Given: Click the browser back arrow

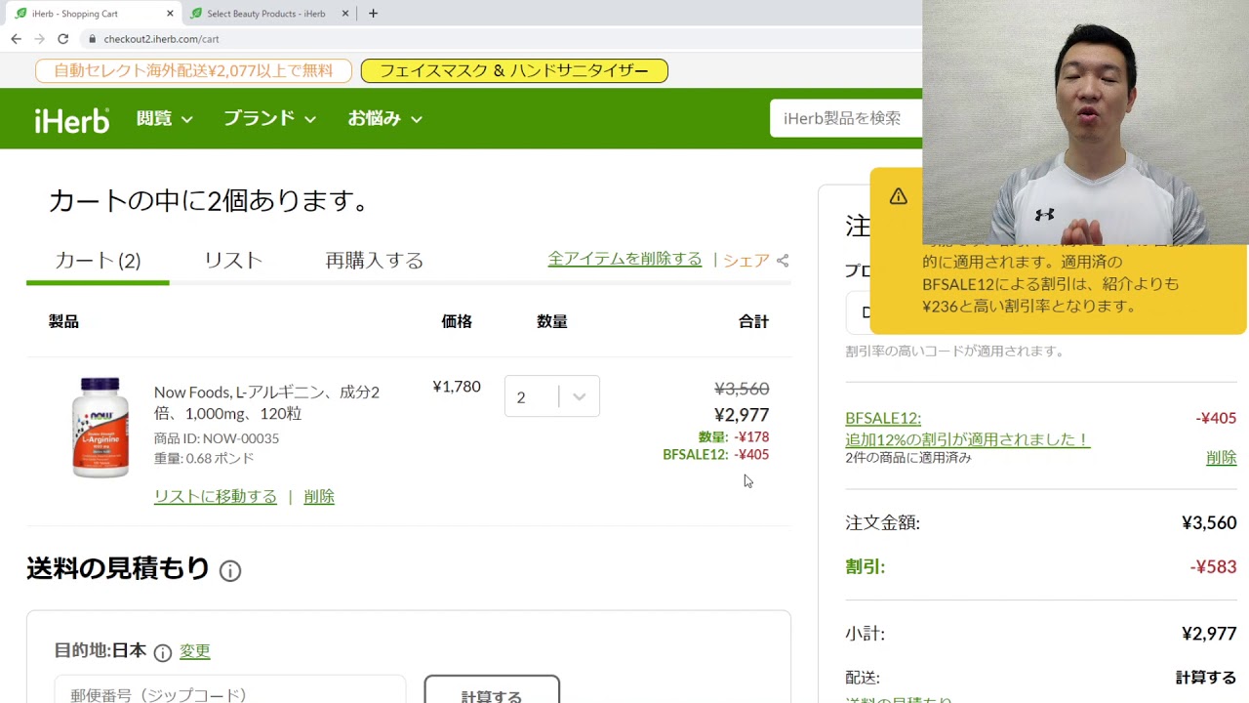Looking at the screenshot, I should 16,39.
